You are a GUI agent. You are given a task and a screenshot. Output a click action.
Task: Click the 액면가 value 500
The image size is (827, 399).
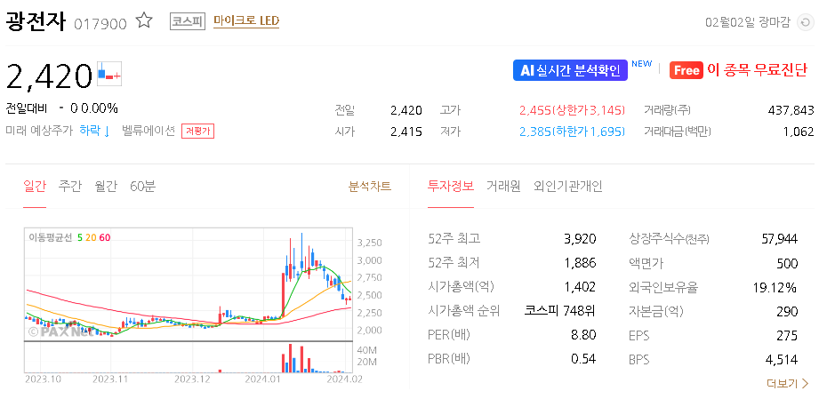(787, 263)
